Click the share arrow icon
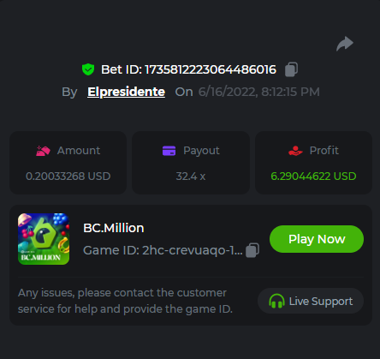Viewport: 380px width, 359px height. [x=345, y=44]
